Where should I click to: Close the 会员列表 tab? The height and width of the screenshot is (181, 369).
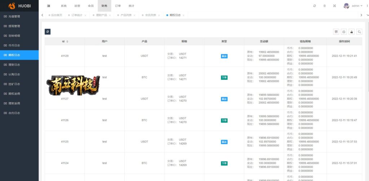[159, 15]
